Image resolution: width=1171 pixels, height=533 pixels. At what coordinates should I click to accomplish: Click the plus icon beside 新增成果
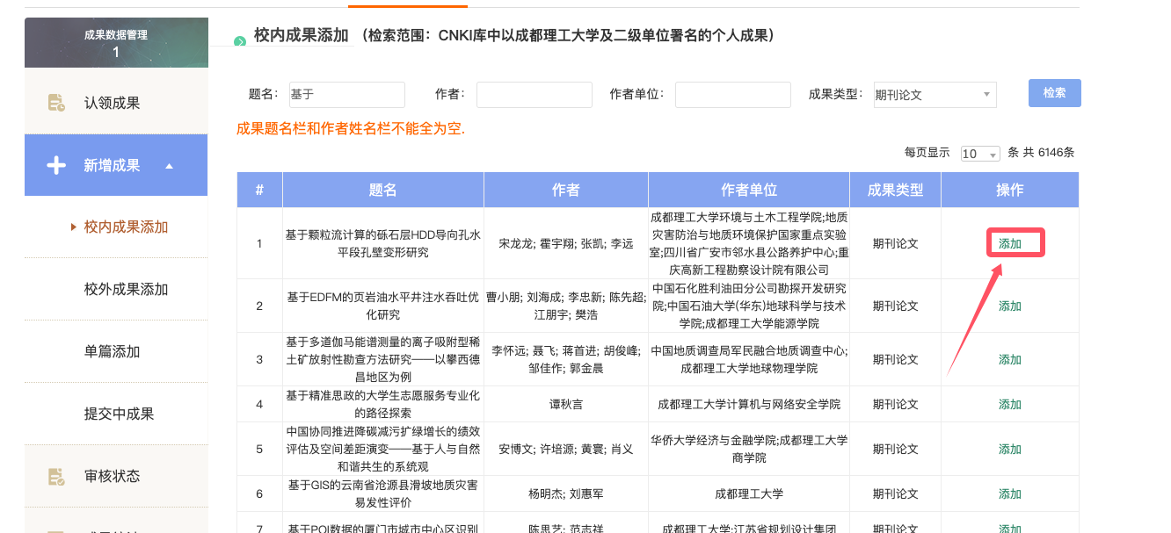click(x=56, y=165)
